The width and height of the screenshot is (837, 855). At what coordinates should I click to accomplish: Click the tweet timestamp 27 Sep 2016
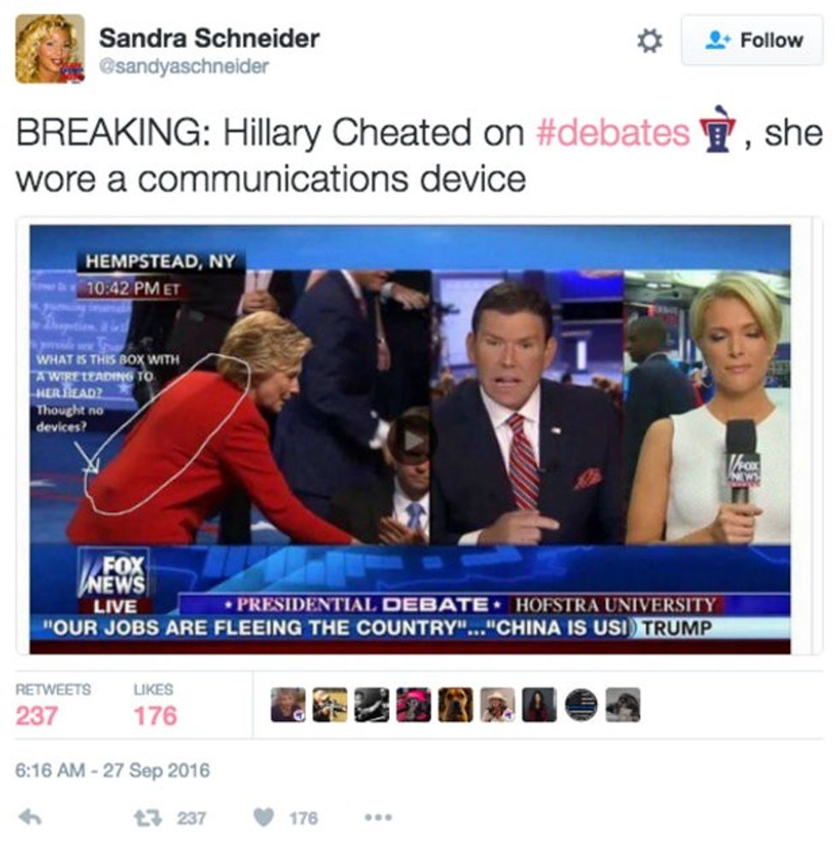click(x=113, y=770)
